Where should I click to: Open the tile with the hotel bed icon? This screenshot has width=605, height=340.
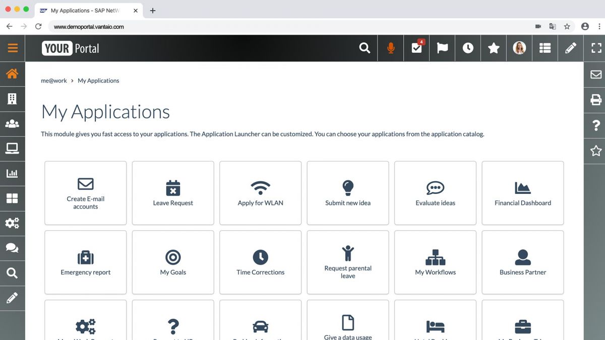click(435, 320)
